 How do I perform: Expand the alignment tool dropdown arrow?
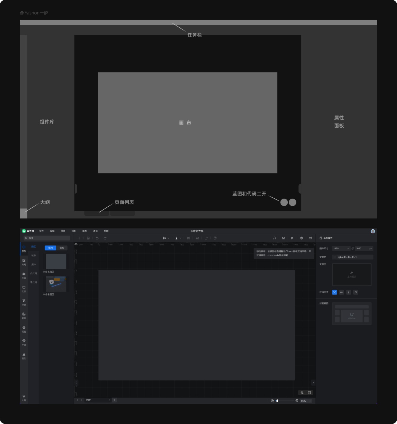tap(168, 238)
